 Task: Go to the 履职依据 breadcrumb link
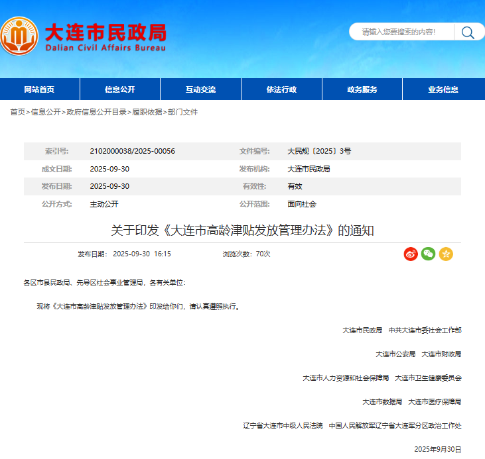pyautogui.click(x=147, y=112)
